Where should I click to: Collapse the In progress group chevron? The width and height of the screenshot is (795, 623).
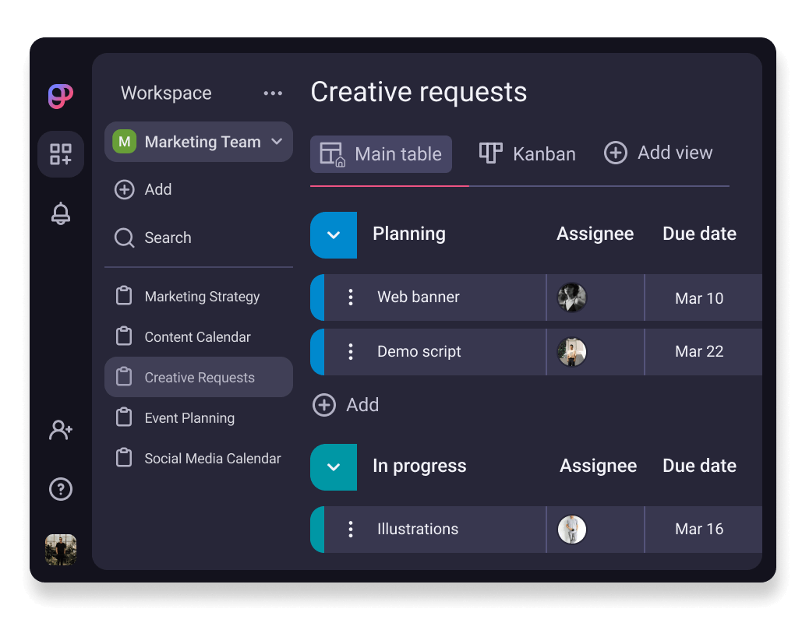click(x=334, y=466)
